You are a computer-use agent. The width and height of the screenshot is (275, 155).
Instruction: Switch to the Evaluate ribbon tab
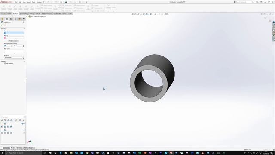click(x=38, y=14)
